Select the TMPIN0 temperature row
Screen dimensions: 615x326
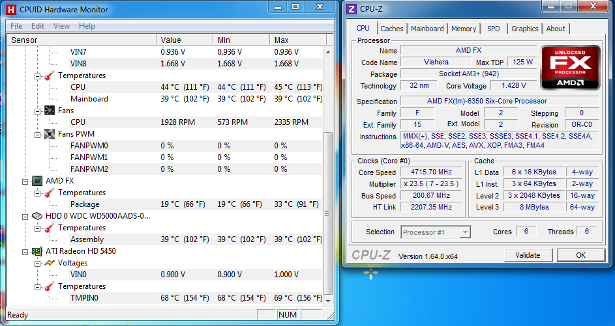click(x=83, y=298)
